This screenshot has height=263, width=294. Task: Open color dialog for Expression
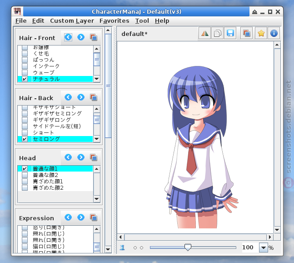click(x=94, y=217)
